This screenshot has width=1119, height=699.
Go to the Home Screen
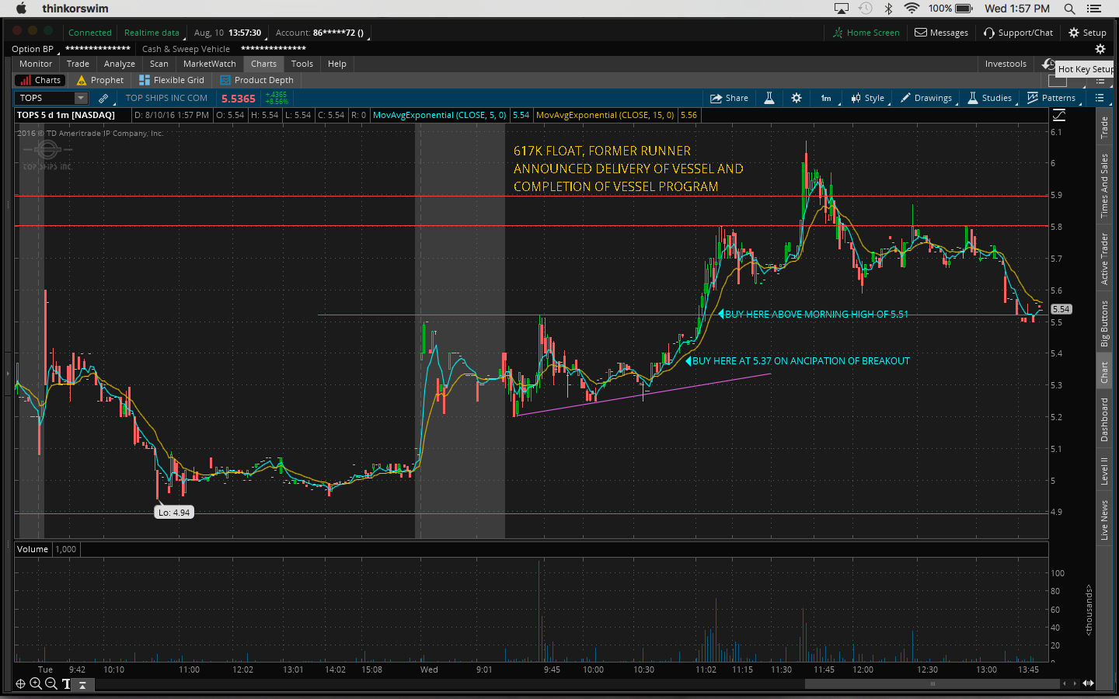tap(866, 33)
